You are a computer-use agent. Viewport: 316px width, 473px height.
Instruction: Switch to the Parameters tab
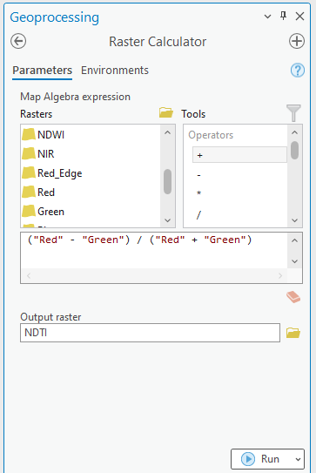tap(42, 71)
